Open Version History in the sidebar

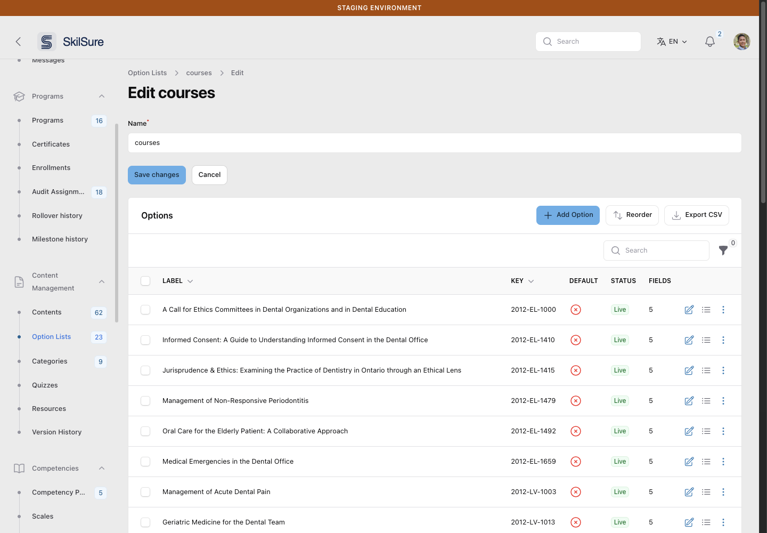[56, 432]
